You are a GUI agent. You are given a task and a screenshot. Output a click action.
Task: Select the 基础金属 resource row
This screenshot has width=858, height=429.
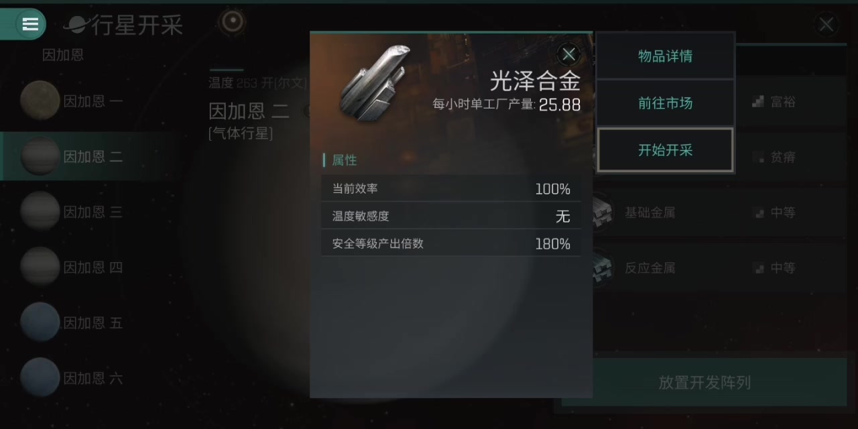tap(719, 212)
